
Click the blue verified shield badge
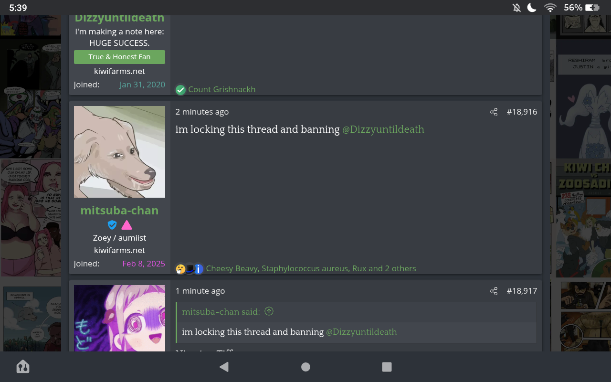click(112, 225)
